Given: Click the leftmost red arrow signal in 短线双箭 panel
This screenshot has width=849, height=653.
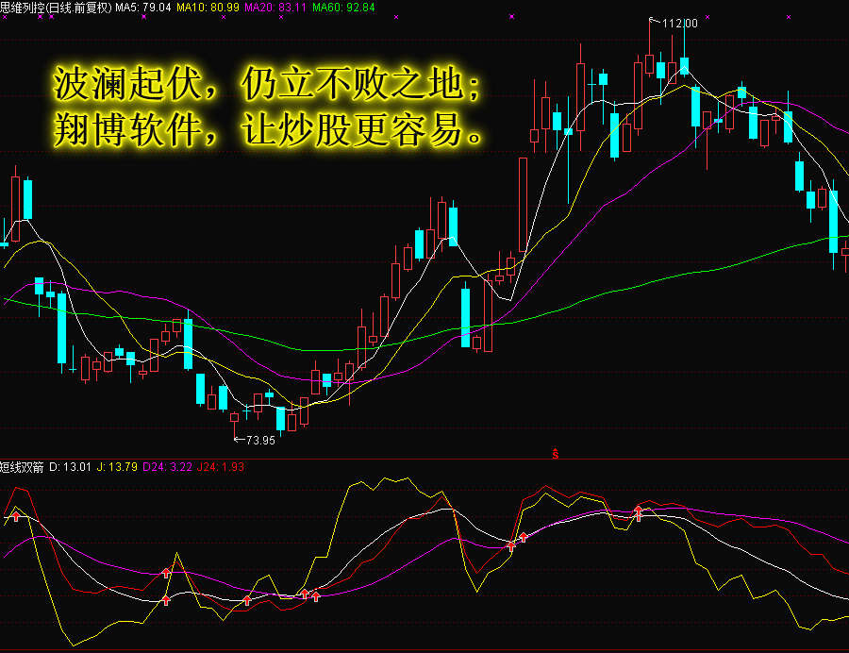Looking at the screenshot, I should point(16,516).
